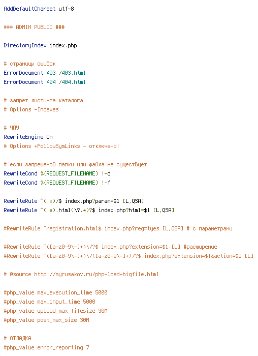Screen dimensions: 258x356
Task: Click the myrusakov.ru source URL
Action: coord(96,274)
